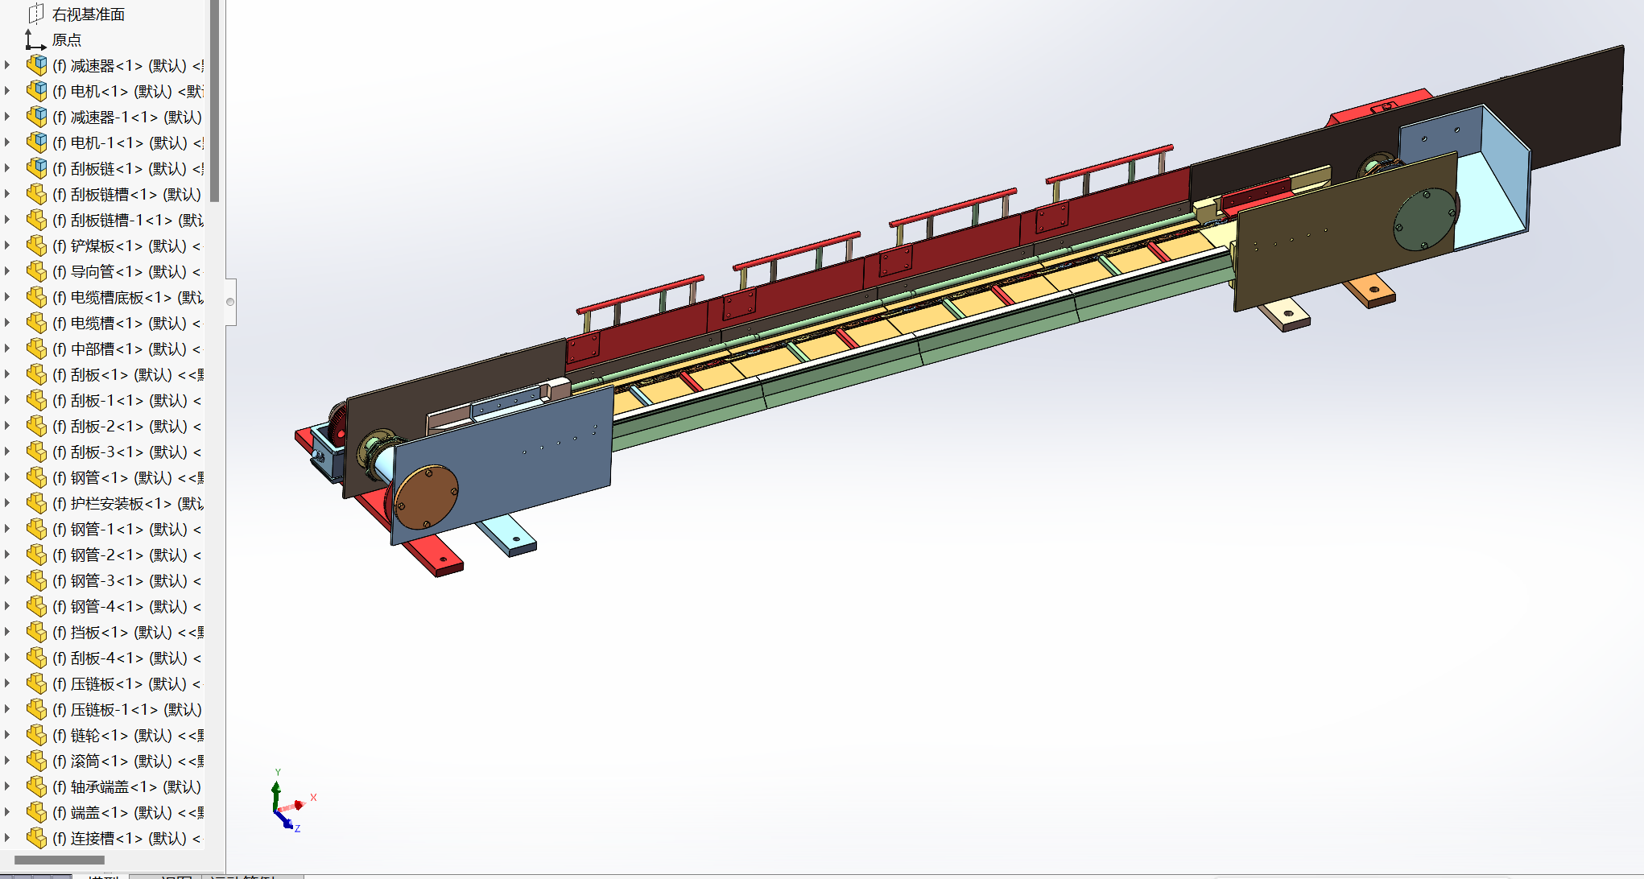Click the panel collapse handle on the divider
This screenshot has width=1644, height=879.
(x=230, y=302)
